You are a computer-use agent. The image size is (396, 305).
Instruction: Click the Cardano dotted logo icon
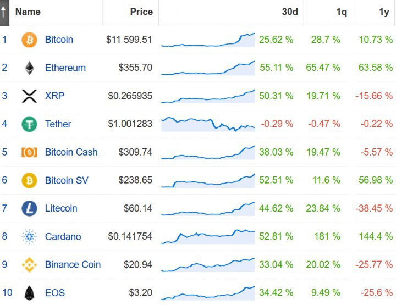(x=29, y=237)
